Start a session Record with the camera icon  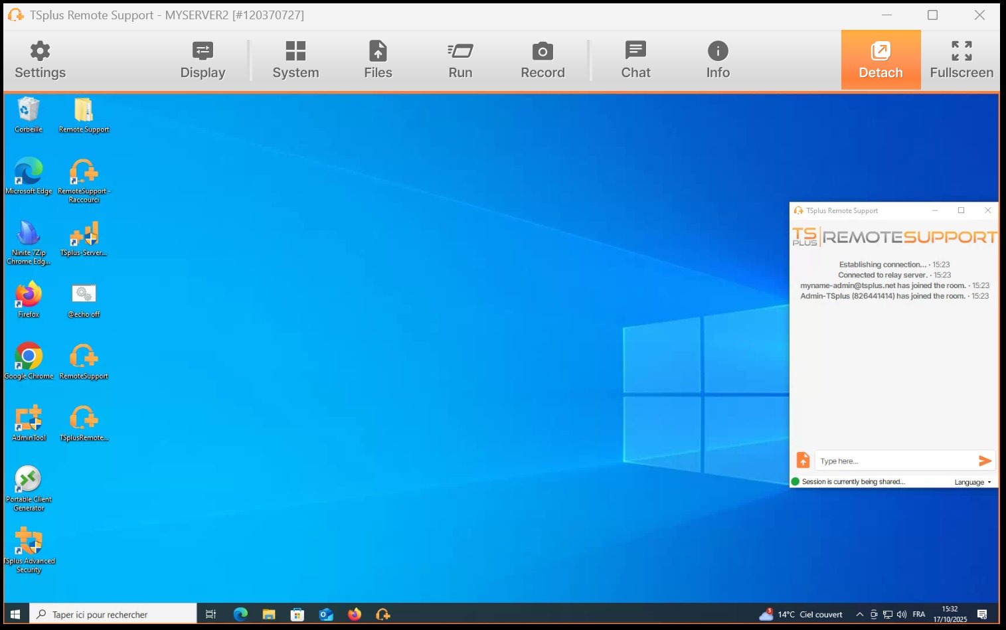(x=543, y=58)
